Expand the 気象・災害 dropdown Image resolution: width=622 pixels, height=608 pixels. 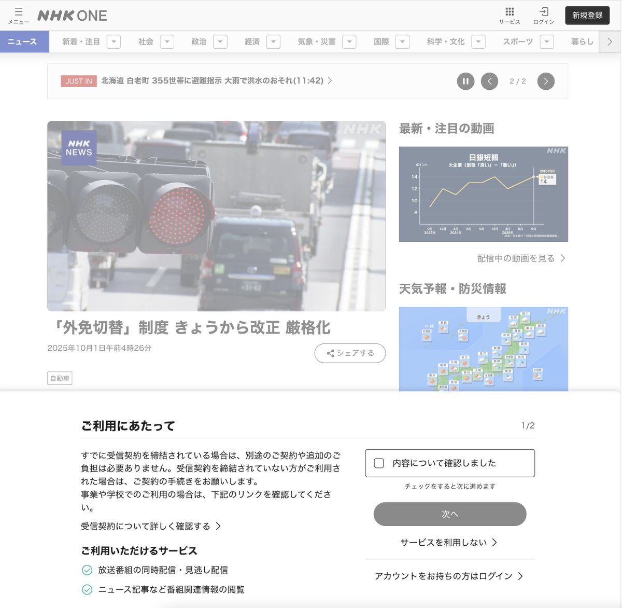point(350,42)
